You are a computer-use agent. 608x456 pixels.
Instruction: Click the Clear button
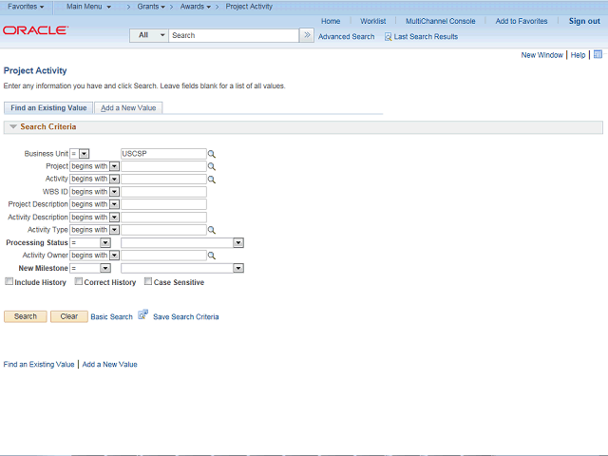coord(69,316)
